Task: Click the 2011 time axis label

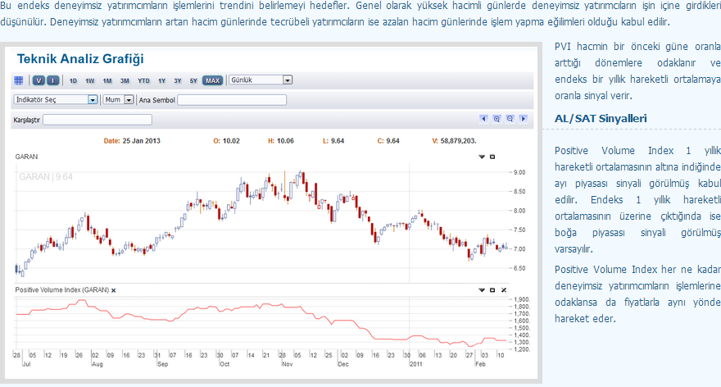Action: 415,364
